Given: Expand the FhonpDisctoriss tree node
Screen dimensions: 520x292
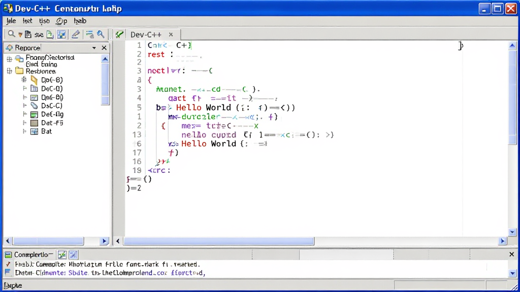Looking at the screenshot, I should pos(9,59).
